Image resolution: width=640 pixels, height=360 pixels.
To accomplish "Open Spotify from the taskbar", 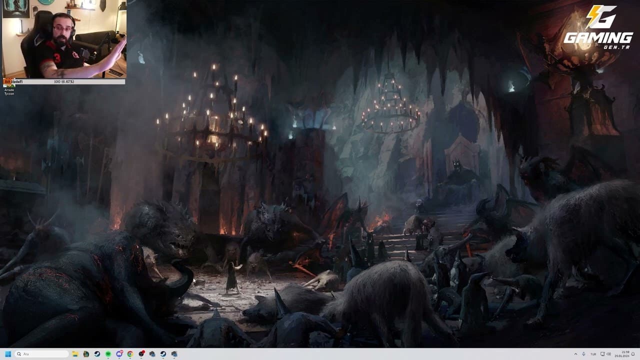I will (108, 354).
